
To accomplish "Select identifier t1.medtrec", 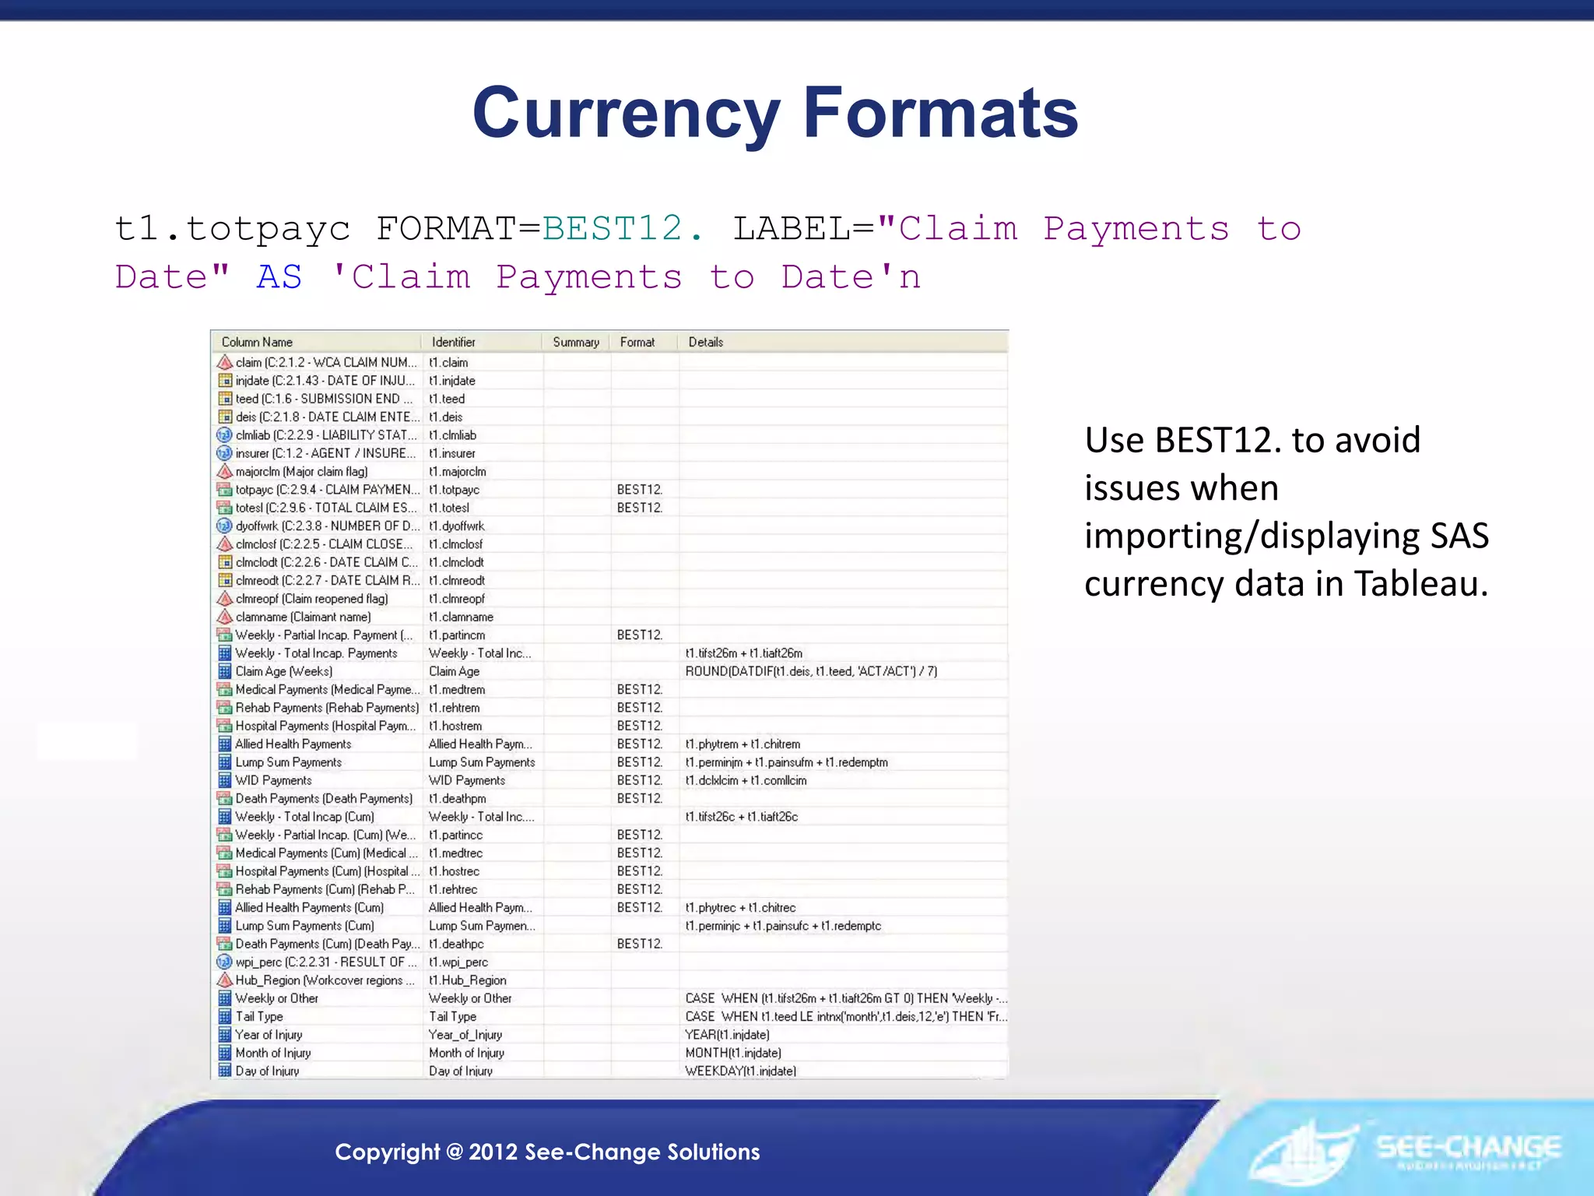I will click(455, 853).
